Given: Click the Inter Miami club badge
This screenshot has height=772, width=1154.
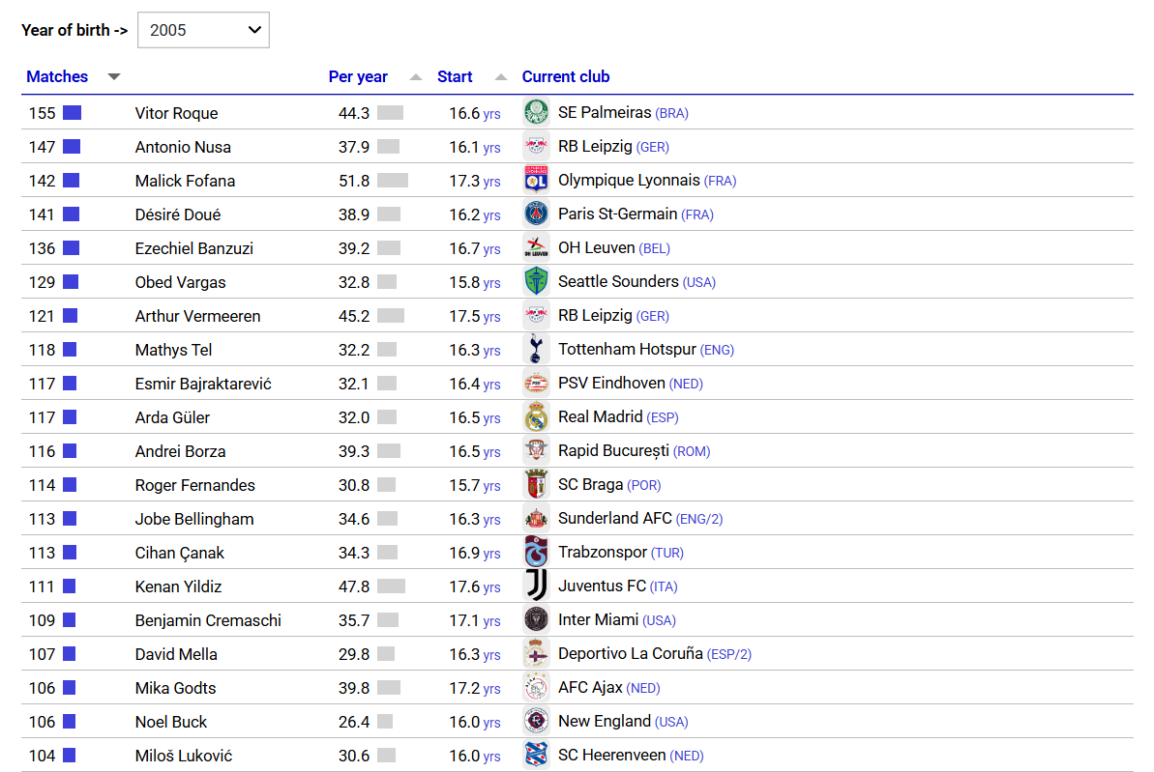Looking at the screenshot, I should (x=536, y=619).
